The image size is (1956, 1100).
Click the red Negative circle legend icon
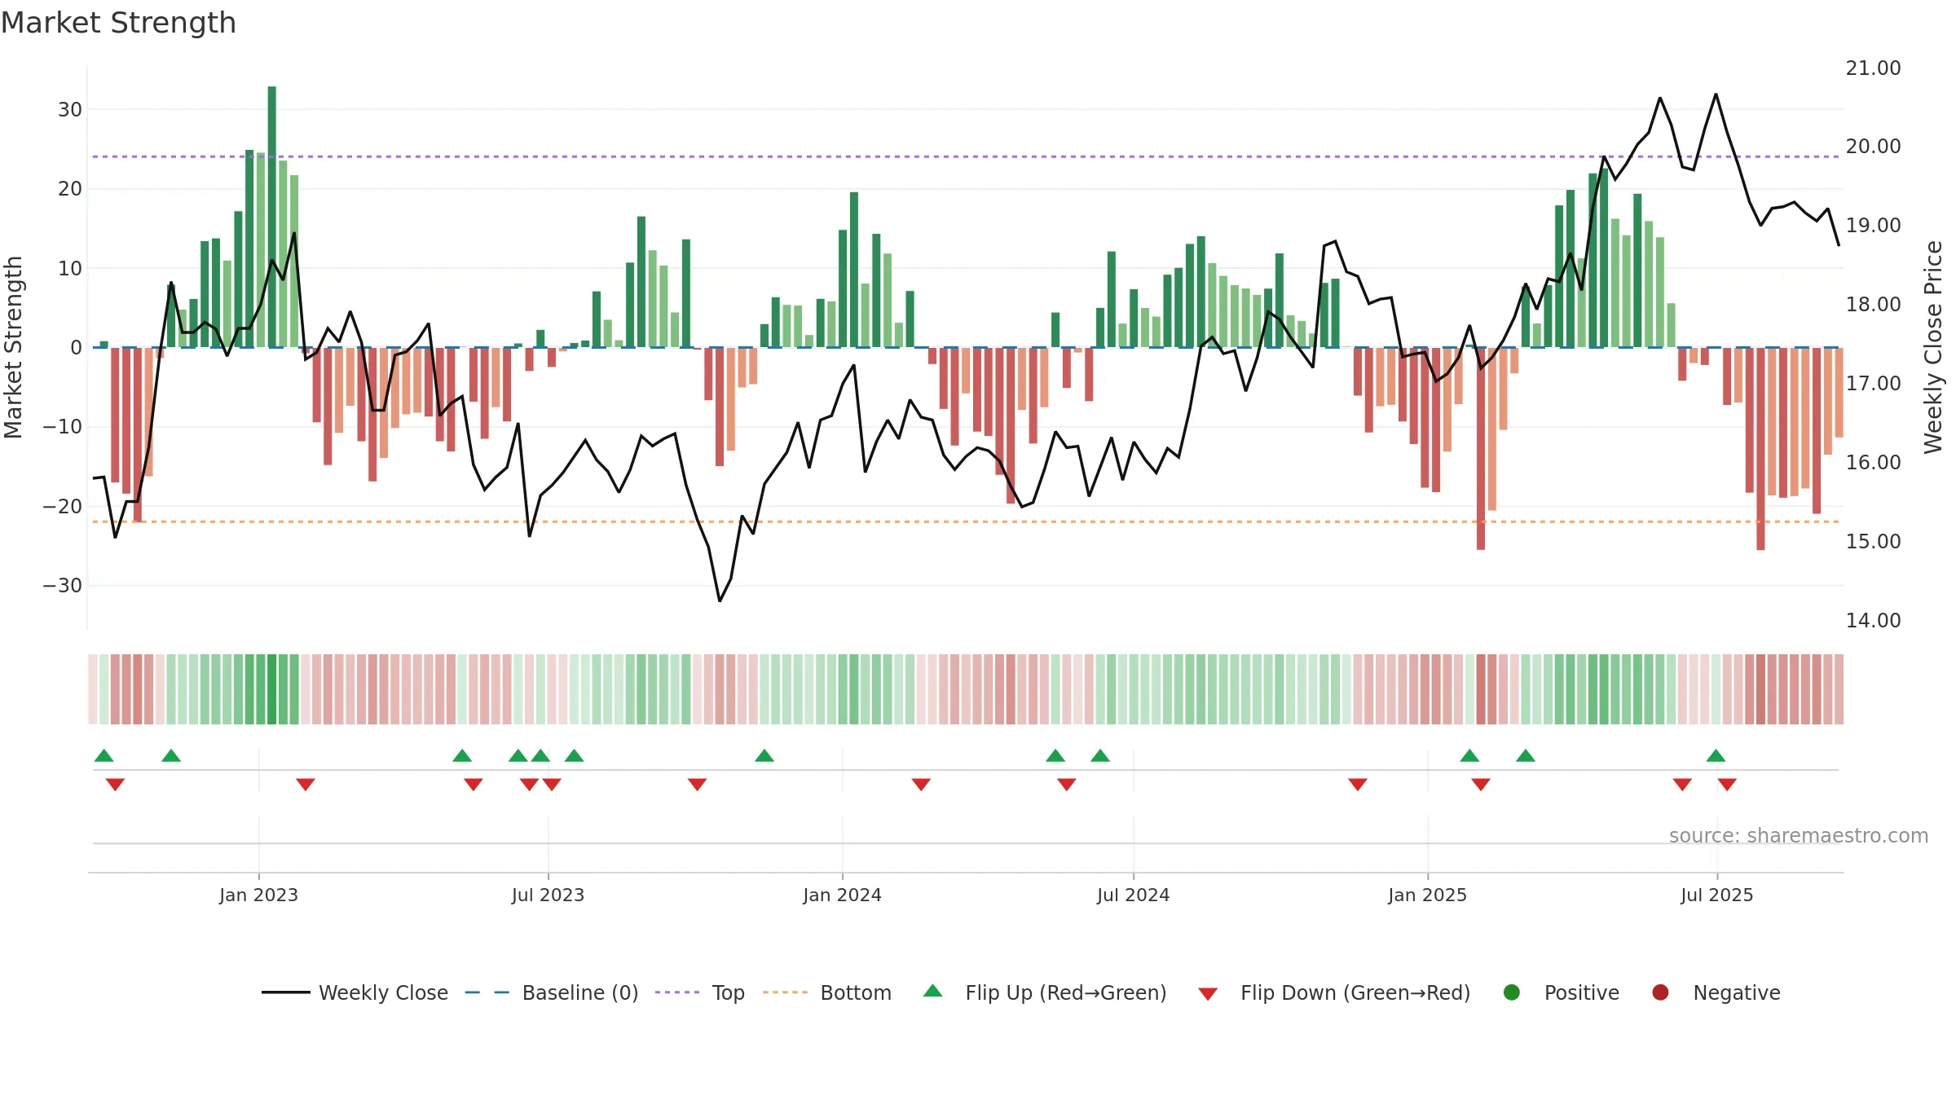click(x=1660, y=992)
